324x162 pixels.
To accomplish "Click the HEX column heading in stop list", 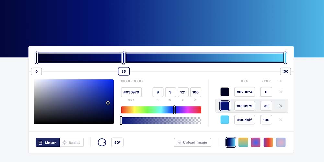I will [244, 81].
